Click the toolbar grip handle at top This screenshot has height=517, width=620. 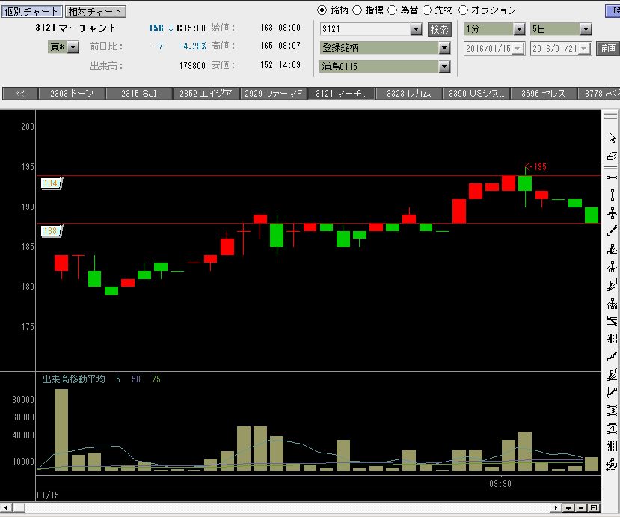pyautogui.click(x=610, y=116)
